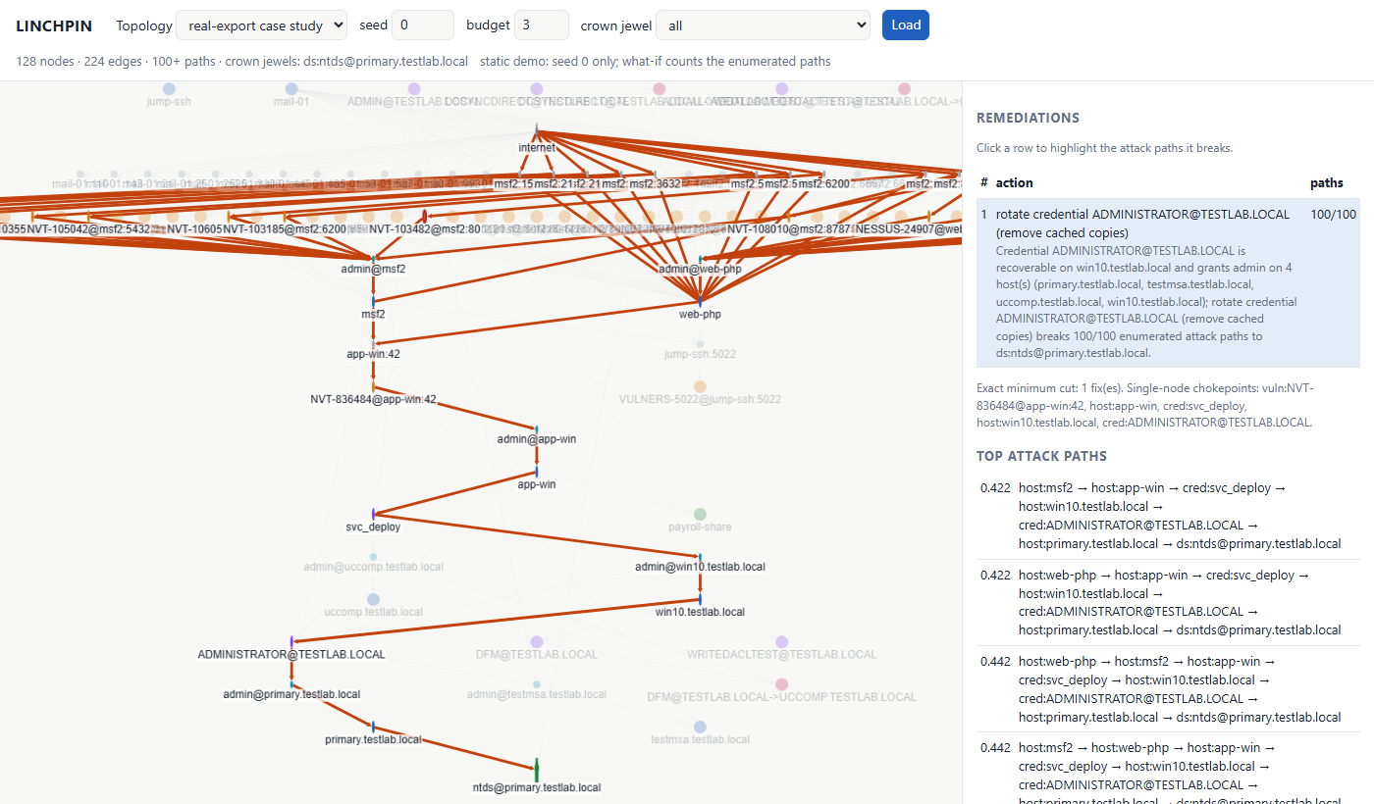1374x804 pixels.
Task: Click the svc_deploy credential node
Action: pyautogui.click(x=374, y=514)
